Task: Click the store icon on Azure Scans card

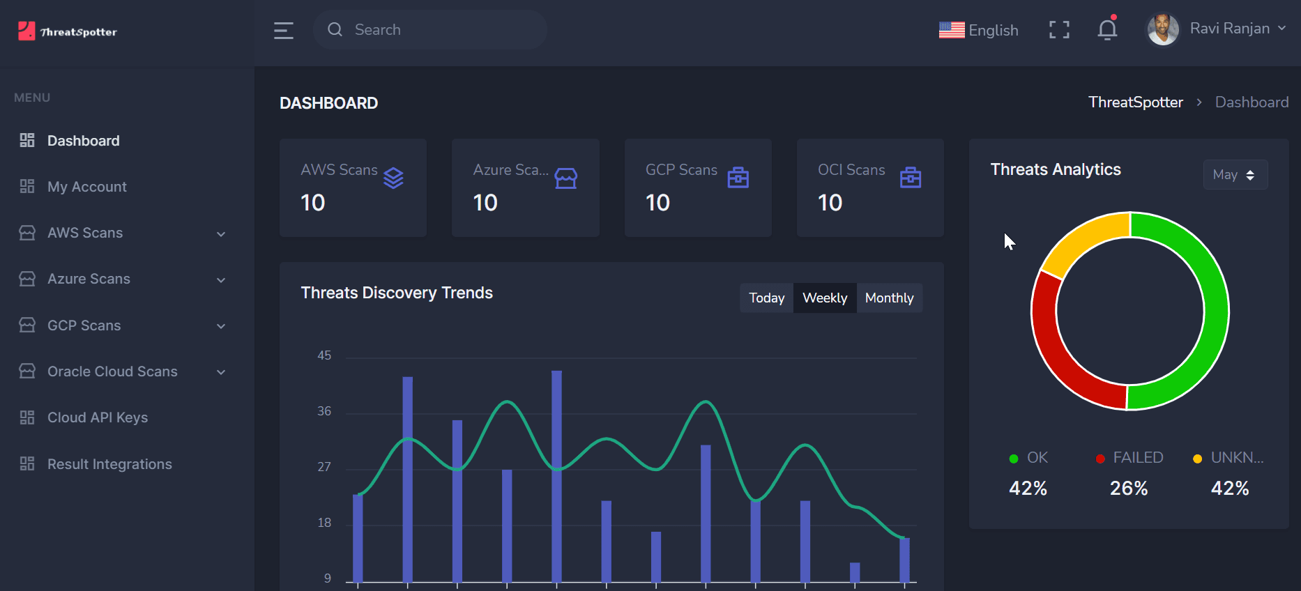Action: [565, 178]
